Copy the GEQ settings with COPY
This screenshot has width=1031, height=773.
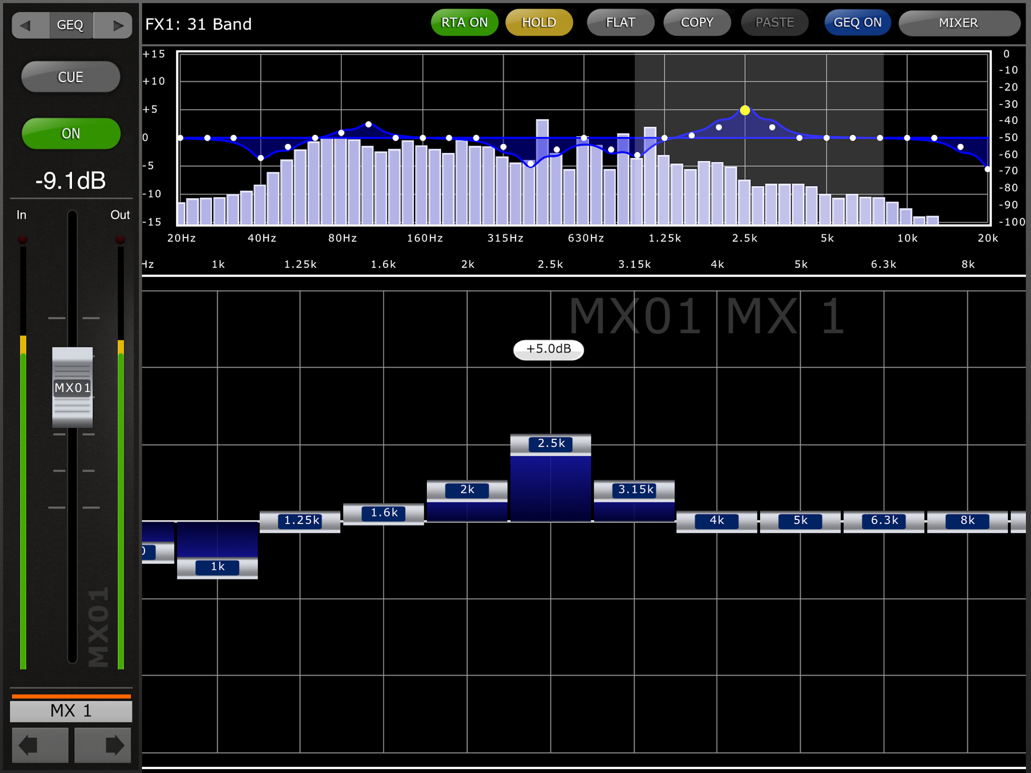pyautogui.click(x=697, y=23)
